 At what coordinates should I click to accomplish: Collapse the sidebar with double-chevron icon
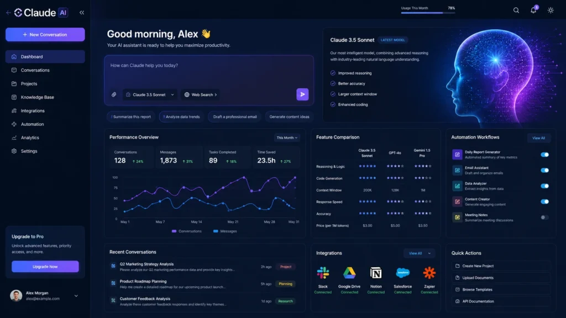pos(82,13)
